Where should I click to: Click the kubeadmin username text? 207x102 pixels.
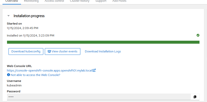click(x=14, y=85)
